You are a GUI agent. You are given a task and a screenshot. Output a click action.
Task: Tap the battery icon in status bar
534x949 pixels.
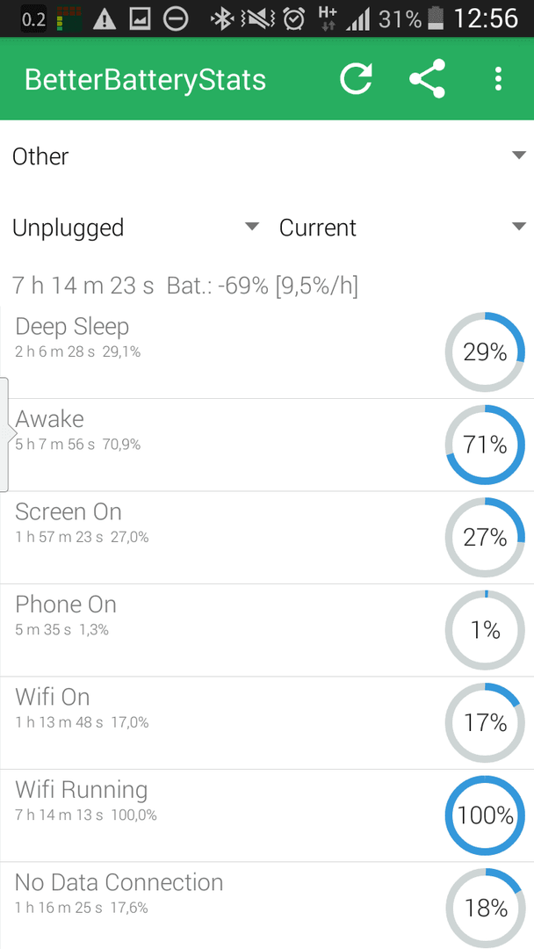coord(436,19)
